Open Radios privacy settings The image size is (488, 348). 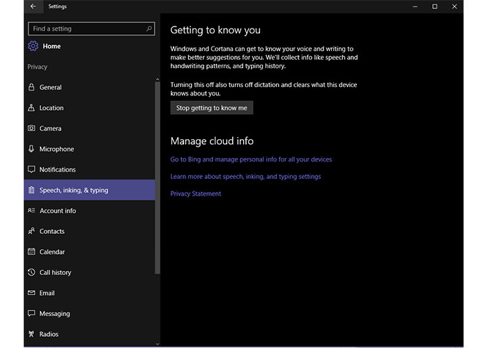(49, 334)
